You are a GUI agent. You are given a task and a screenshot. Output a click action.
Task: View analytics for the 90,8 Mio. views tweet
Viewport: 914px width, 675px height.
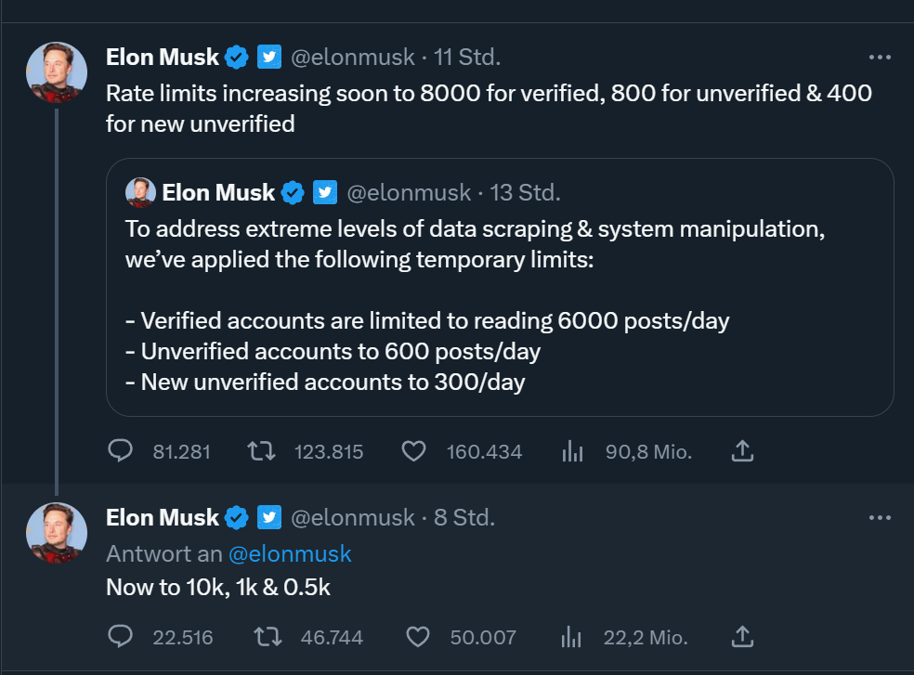pos(572,451)
